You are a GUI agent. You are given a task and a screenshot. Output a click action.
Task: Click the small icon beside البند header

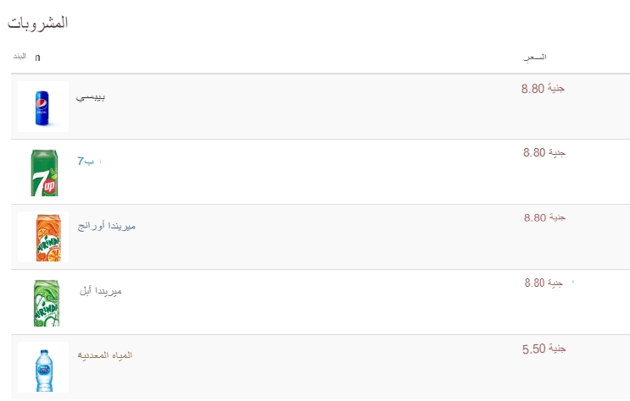(x=37, y=58)
